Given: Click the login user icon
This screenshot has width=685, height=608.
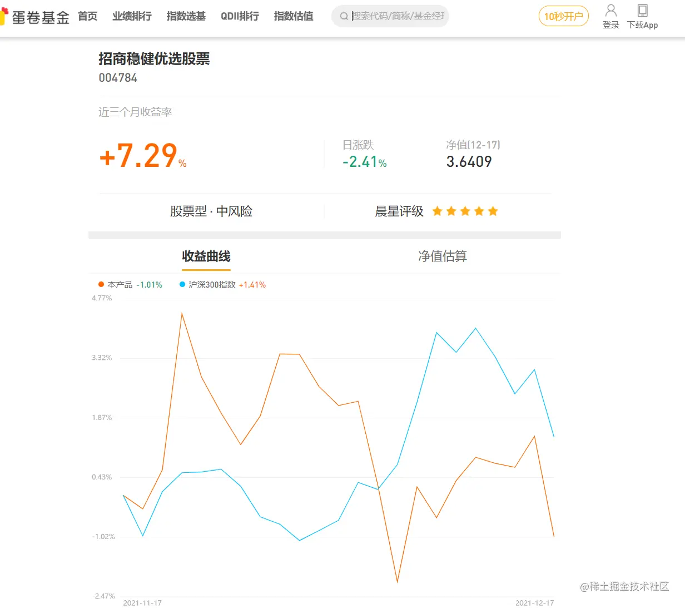Looking at the screenshot, I should [610, 10].
